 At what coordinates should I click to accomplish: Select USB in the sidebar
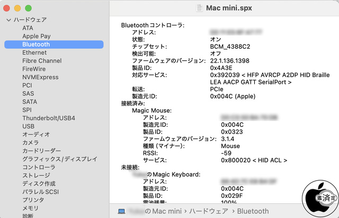(28, 126)
